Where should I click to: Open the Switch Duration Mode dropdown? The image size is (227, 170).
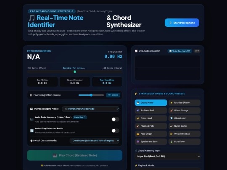click(95, 141)
